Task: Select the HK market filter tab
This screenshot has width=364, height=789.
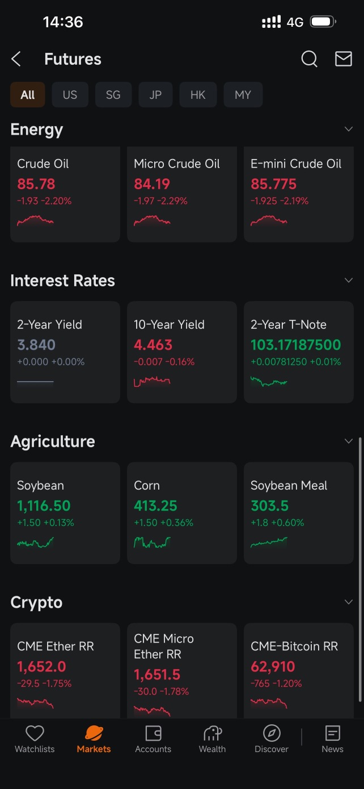Action: [x=198, y=95]
